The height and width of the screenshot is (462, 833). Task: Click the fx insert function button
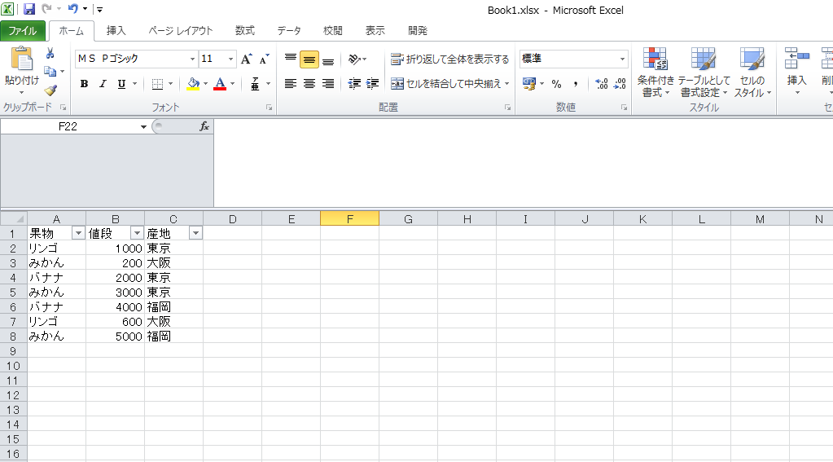(204, 126)
